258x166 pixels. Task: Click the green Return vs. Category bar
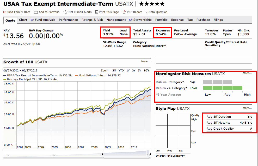pyautogui.click(x=223, y=88)
